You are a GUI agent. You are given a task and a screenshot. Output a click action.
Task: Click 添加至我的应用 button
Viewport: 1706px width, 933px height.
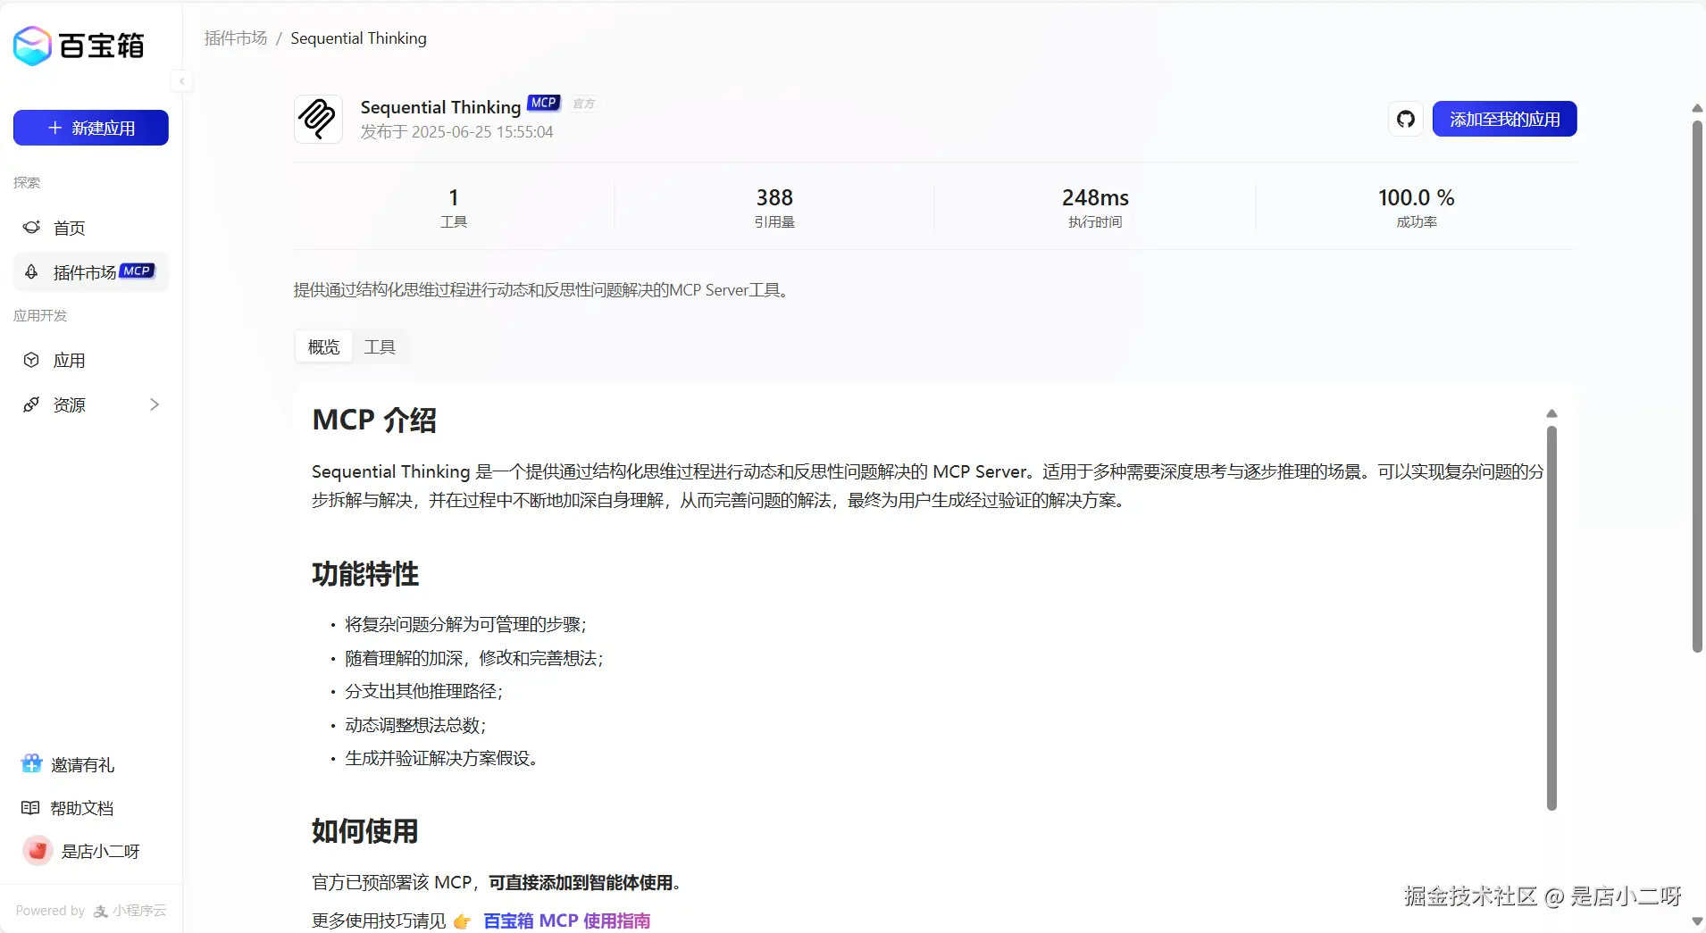1504,119
